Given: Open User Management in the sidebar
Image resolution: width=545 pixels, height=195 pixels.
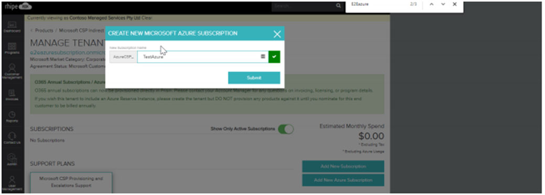Looking at the screenshot, I should tap(12, 183).
